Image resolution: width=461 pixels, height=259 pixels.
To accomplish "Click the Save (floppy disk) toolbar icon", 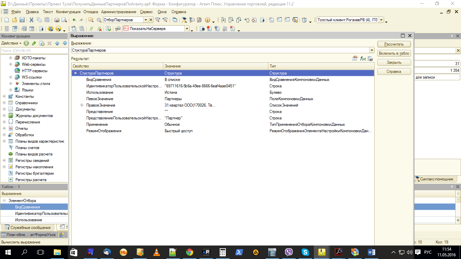I will [x=22, y=20].
